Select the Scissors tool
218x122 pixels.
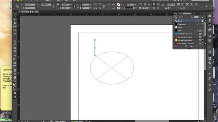(15, 56)
